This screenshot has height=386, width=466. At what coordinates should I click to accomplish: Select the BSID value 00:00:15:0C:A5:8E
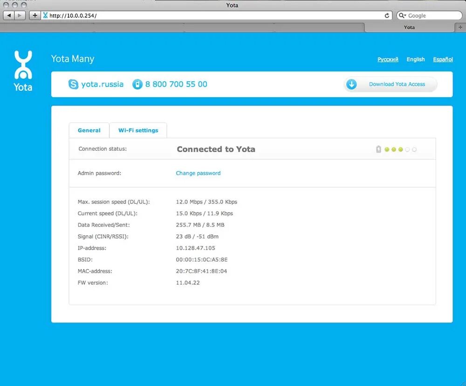click(202, 260)
